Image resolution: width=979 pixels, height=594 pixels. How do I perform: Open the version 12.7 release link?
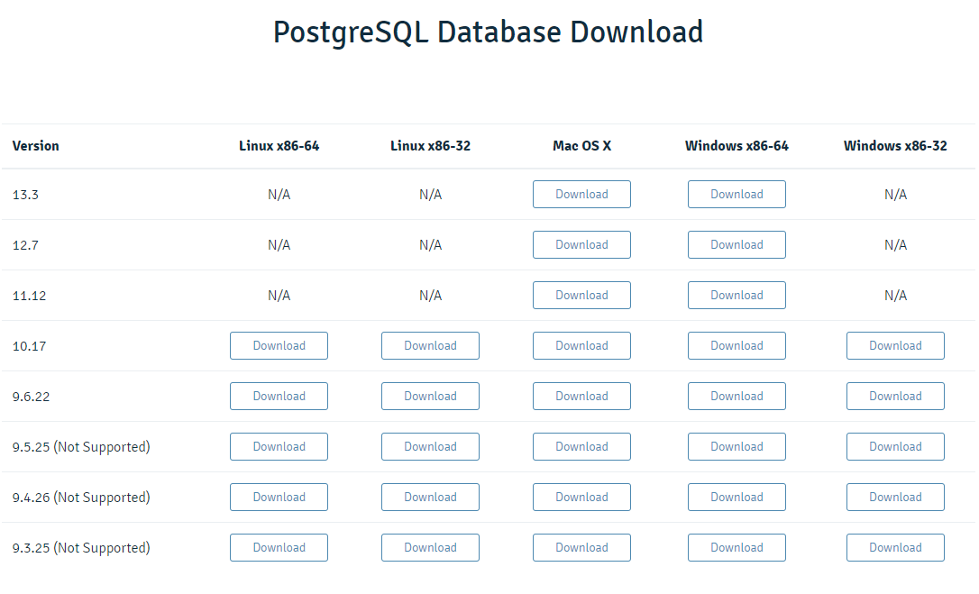(25, 244)
